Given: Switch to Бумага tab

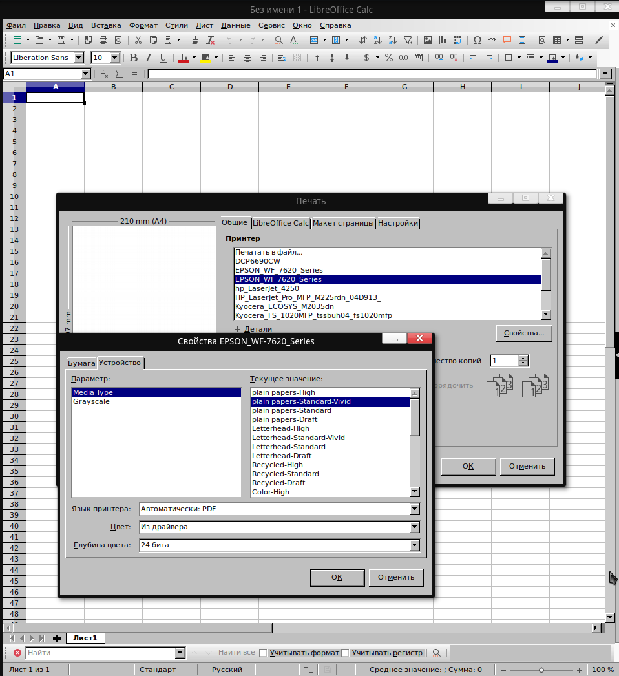Looking at the screenshot, I should 81,363.
